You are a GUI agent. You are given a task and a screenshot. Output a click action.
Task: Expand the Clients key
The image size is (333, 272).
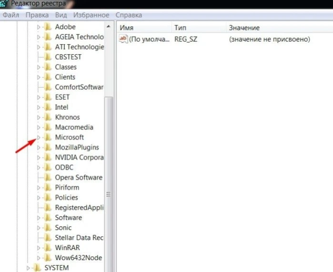[39, 77]
